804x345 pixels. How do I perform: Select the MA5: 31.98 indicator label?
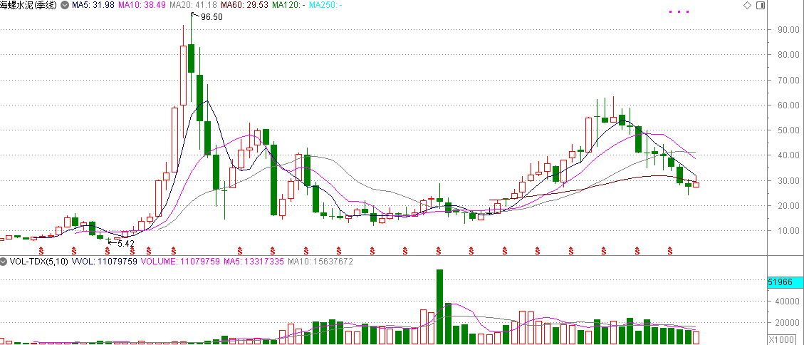pyautogui.click(x=94, y=5)
